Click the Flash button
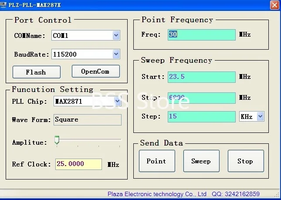The width and height of the screenshot is (281, 200). 37,72
